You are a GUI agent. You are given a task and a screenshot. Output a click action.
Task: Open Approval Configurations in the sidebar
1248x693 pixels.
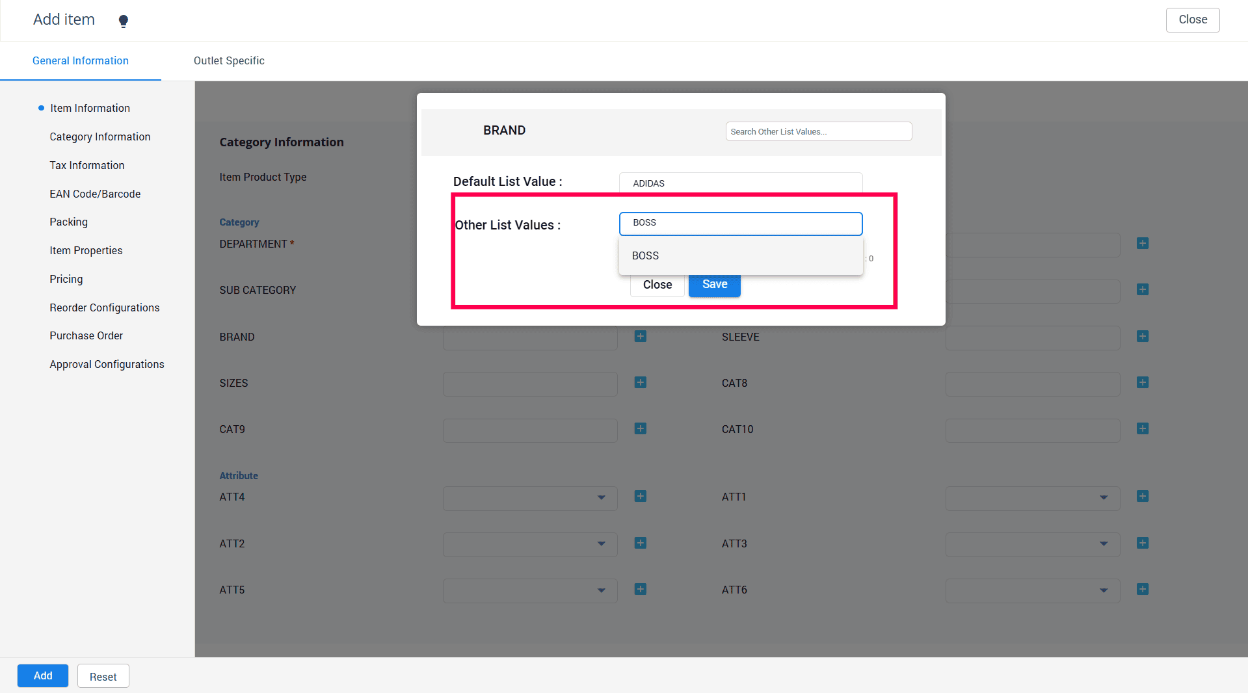coord(107,364)
